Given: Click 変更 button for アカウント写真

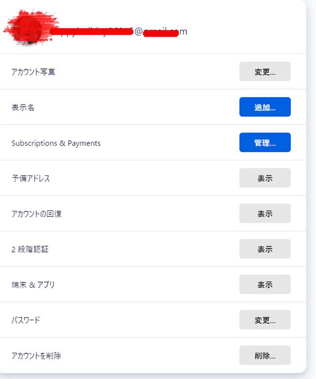Looking at the screenshot, I should click(x=265, y=71).
